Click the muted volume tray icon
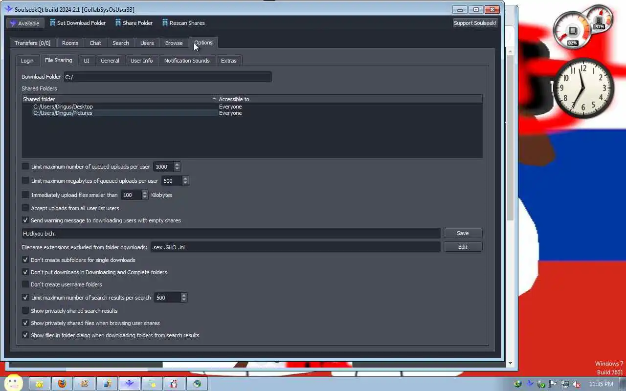The width and height of the screenshot is (626, 391). click(577, 384)
